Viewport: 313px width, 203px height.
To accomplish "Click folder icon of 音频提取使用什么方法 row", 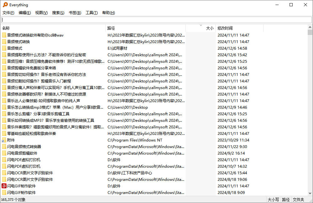I will point(4,55).
